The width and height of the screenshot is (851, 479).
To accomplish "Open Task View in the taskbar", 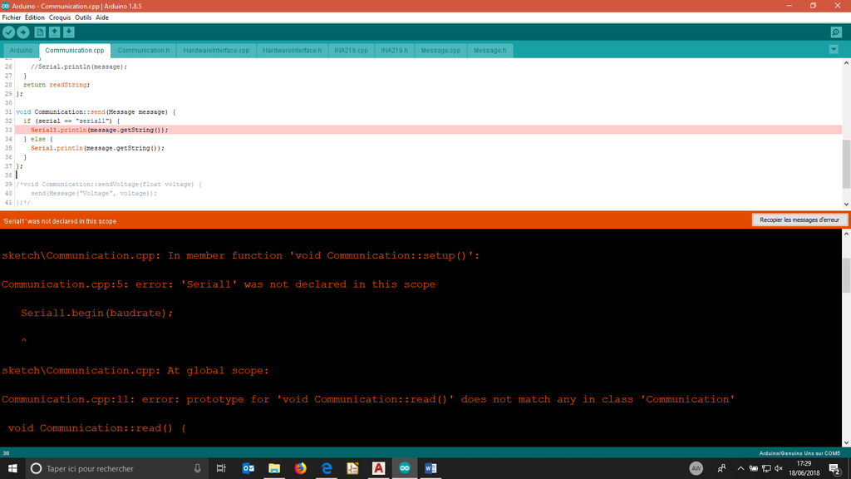I will click(x=221, y=468).
